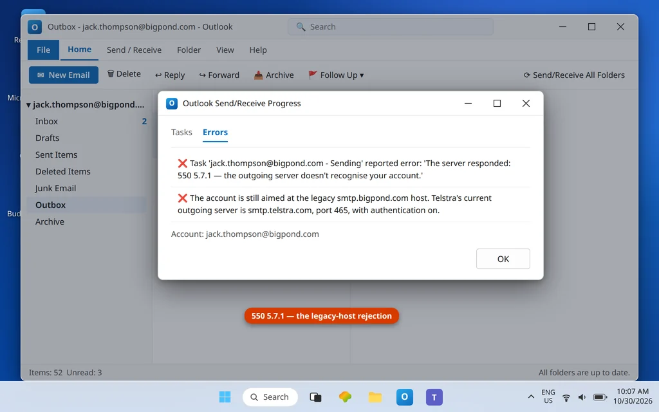Image resolution: width=659 pixels, height=412 pixels.
Task: Open the Help ribbon tab
Action: (x=258, y=50)
